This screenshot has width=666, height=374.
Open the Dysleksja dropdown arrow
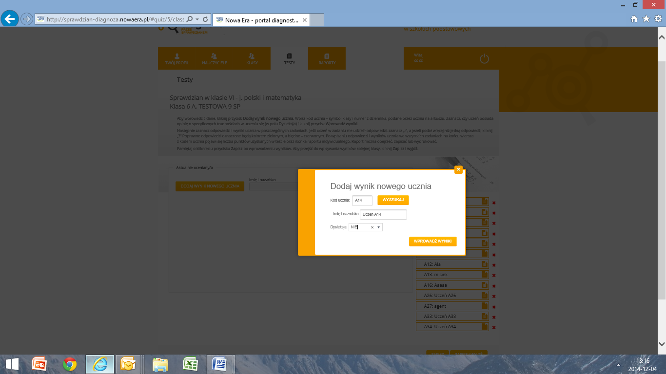pyautogui.click(x=379, y=227)
